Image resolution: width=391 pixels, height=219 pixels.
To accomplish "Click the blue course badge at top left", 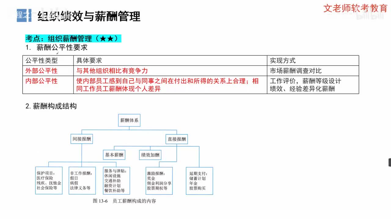I will [24, 16].
